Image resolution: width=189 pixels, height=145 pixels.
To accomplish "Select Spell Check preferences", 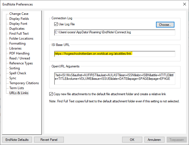I will pos(18,73).
